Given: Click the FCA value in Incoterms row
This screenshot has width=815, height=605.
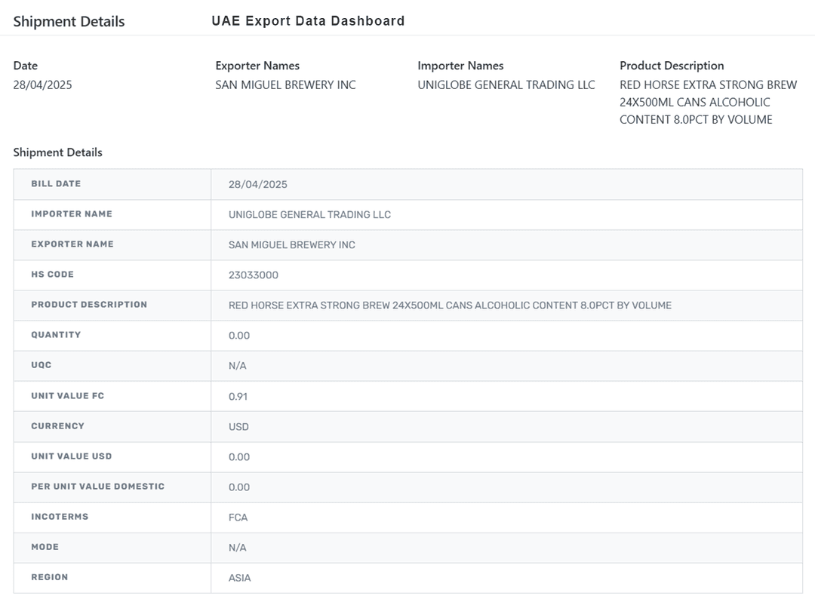Looking at the screenshot, I should coord(238,517).
